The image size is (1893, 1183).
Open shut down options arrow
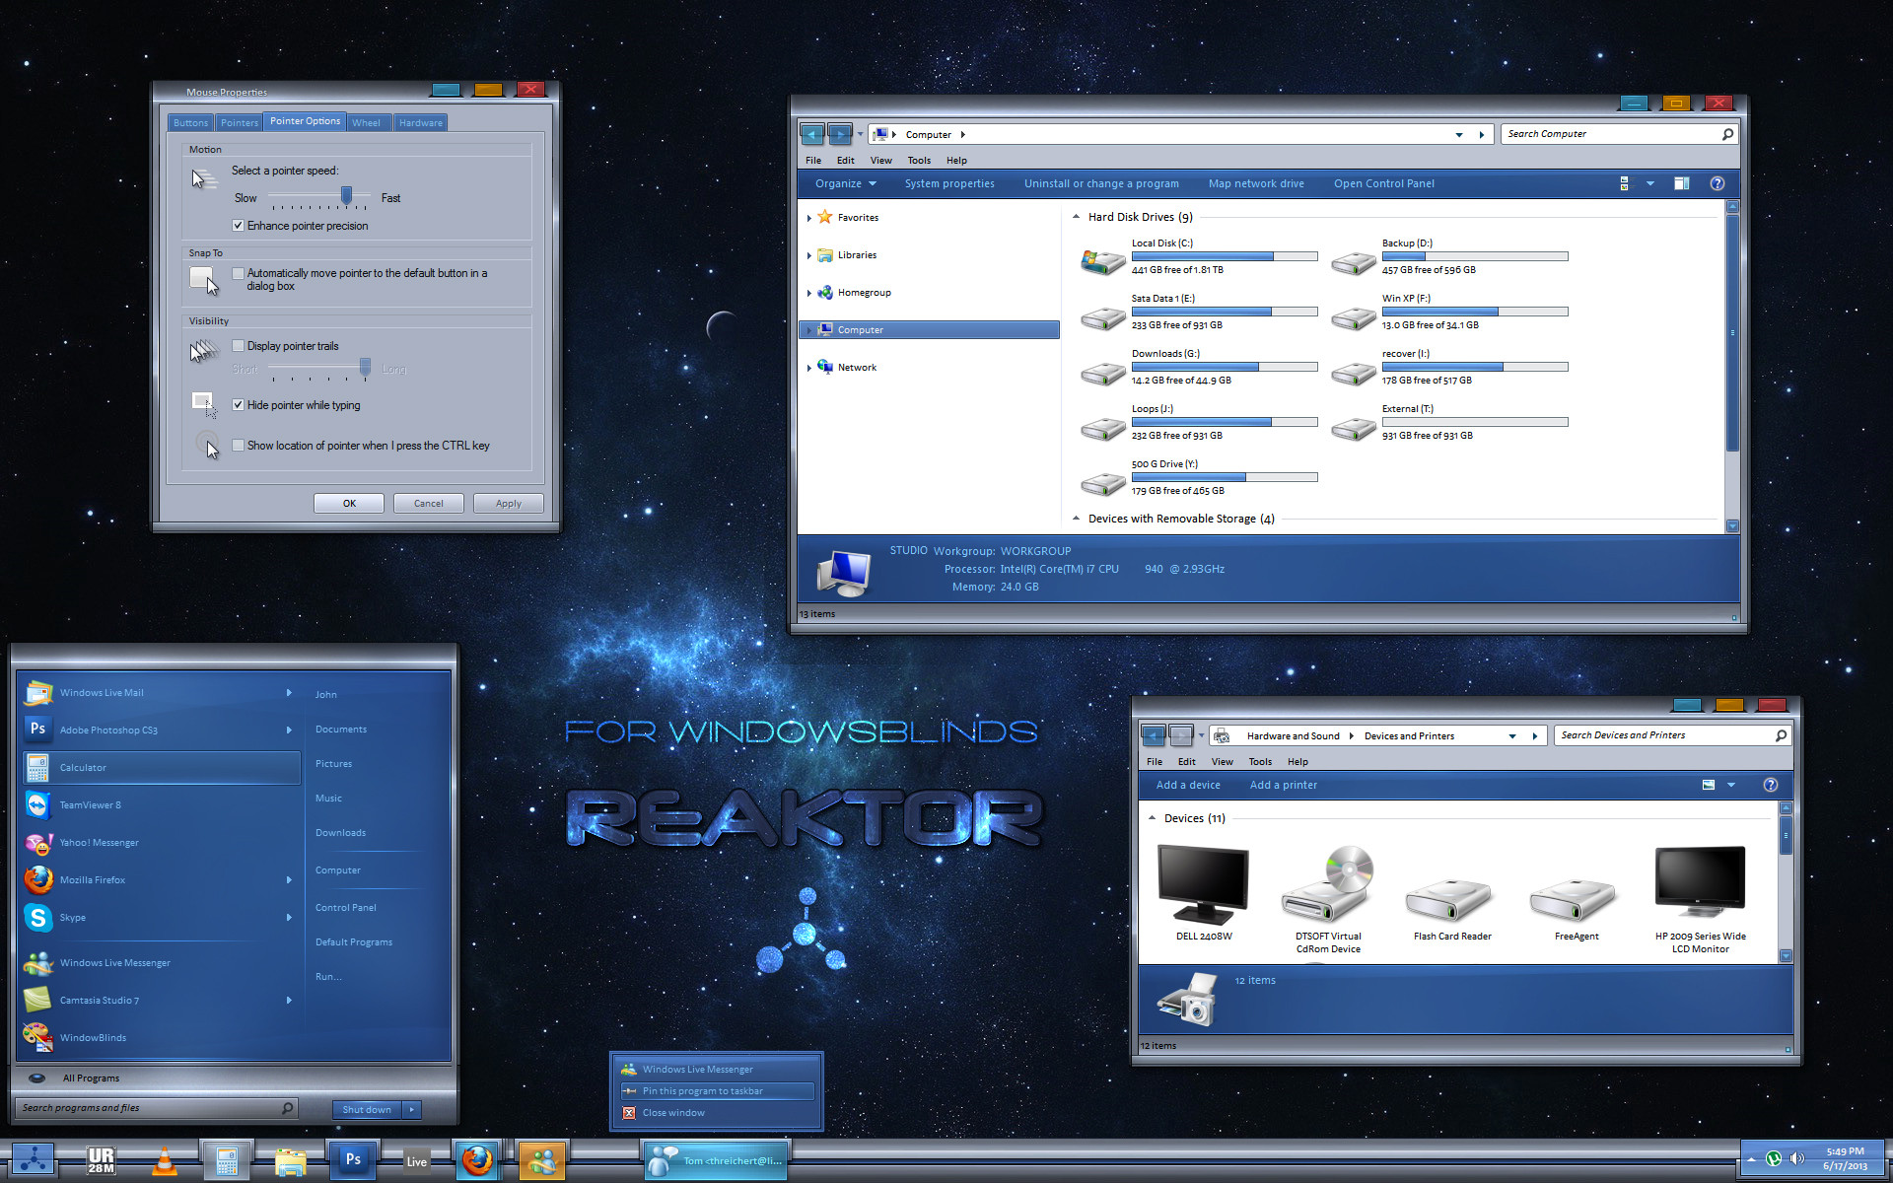click(x=412, y=1109)
